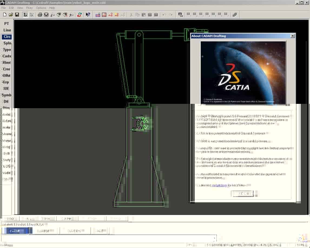Click the boxed W icon next to printer
The height and width of the screenshot is (248, 310).
tap(46, 15)
